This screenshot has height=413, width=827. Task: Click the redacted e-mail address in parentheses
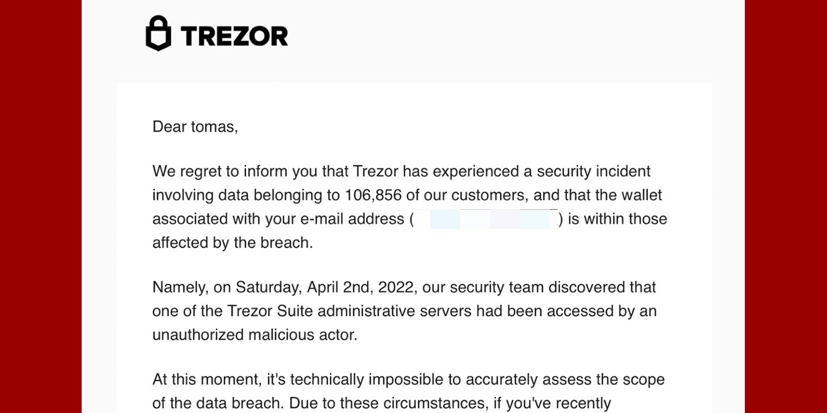(487, 219)
